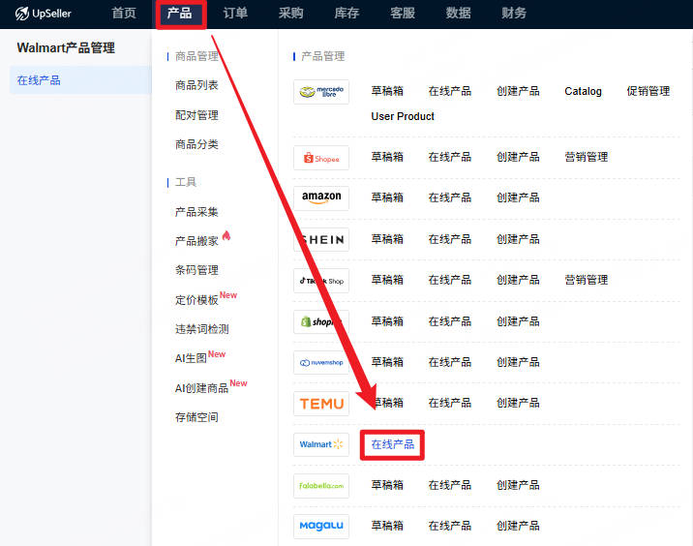Open TEMU 在线产品

449,403
